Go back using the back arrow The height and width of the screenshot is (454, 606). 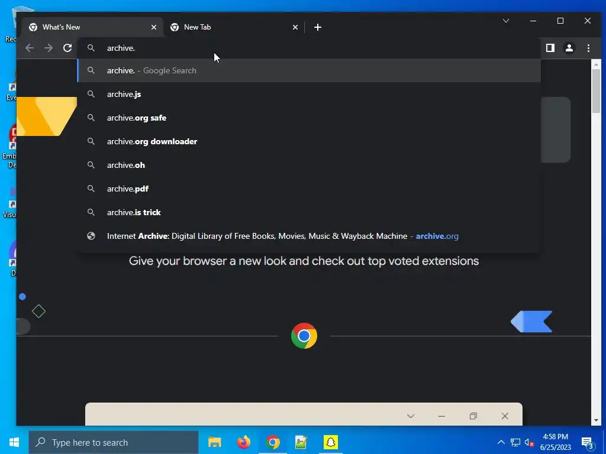(30, 48)
